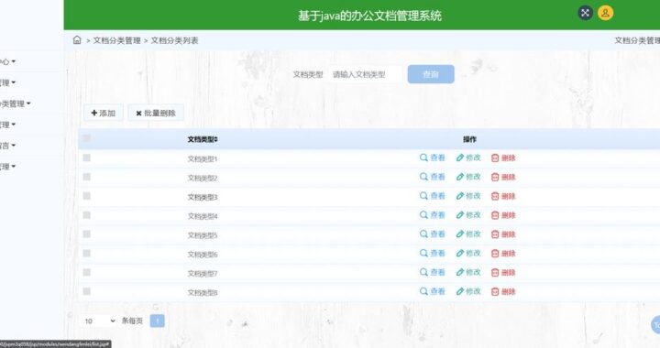This screenshot has height=348, width=660.
Task: Edit the 文档类型5 row
Action: 468,234
